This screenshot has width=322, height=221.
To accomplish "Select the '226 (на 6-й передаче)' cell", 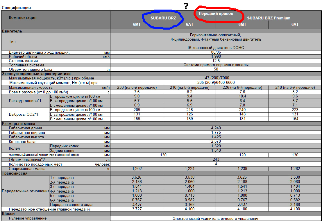I will 242,88.
